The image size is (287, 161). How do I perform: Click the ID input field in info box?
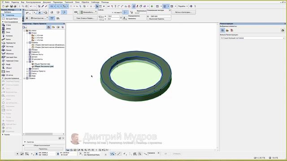[x=161, y=16]
